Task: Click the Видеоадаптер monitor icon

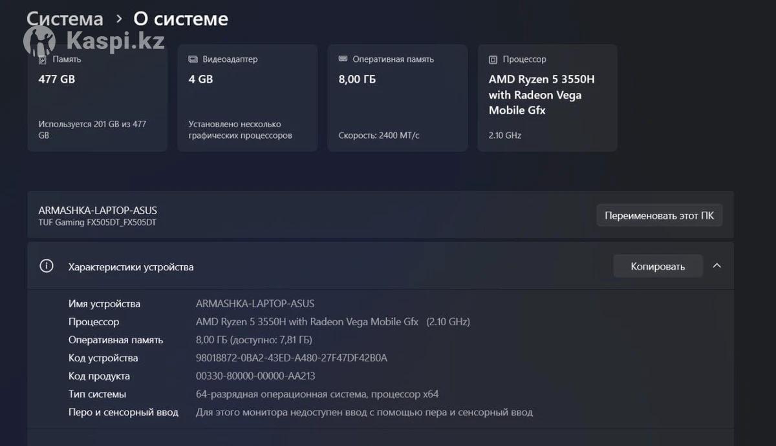Action: [x=193, y=59]
